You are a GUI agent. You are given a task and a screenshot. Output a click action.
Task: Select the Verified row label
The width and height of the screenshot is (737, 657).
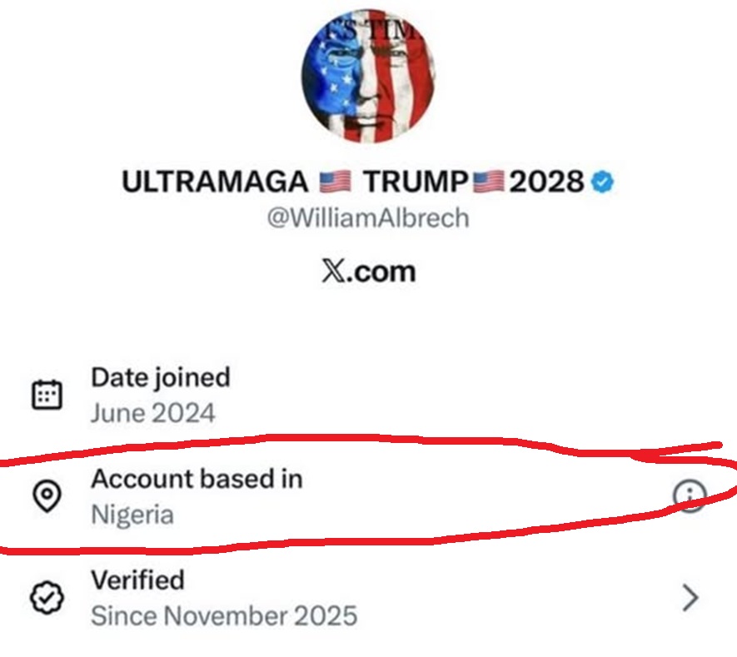pyautogui.click(x=137, y=580)
